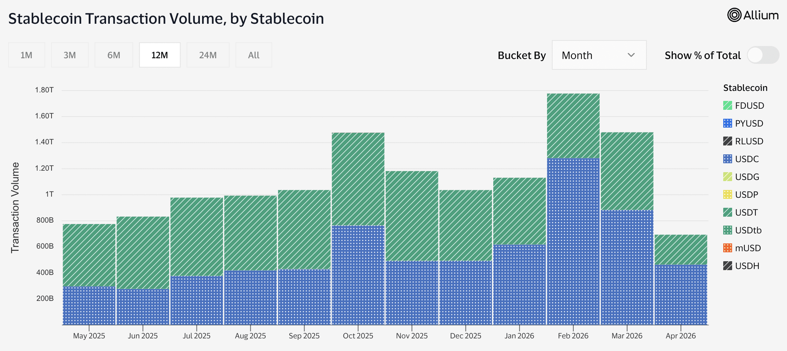Click the mUSD legend swatch icon
This screenshot has height=351, width=787.
pyautogui.click(x=727, y=248)
